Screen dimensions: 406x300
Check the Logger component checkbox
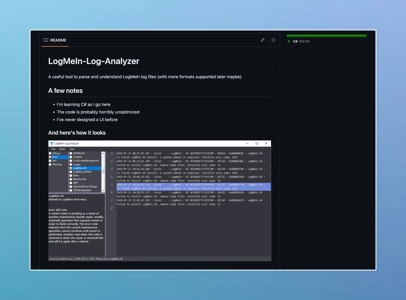coord(71,164)
